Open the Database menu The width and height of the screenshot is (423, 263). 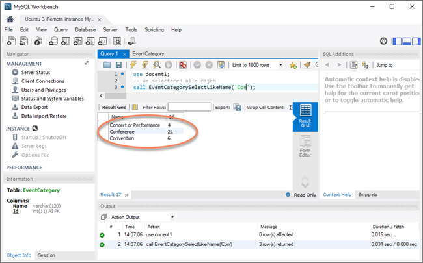85,30
